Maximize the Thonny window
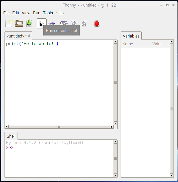 (167, 5)
